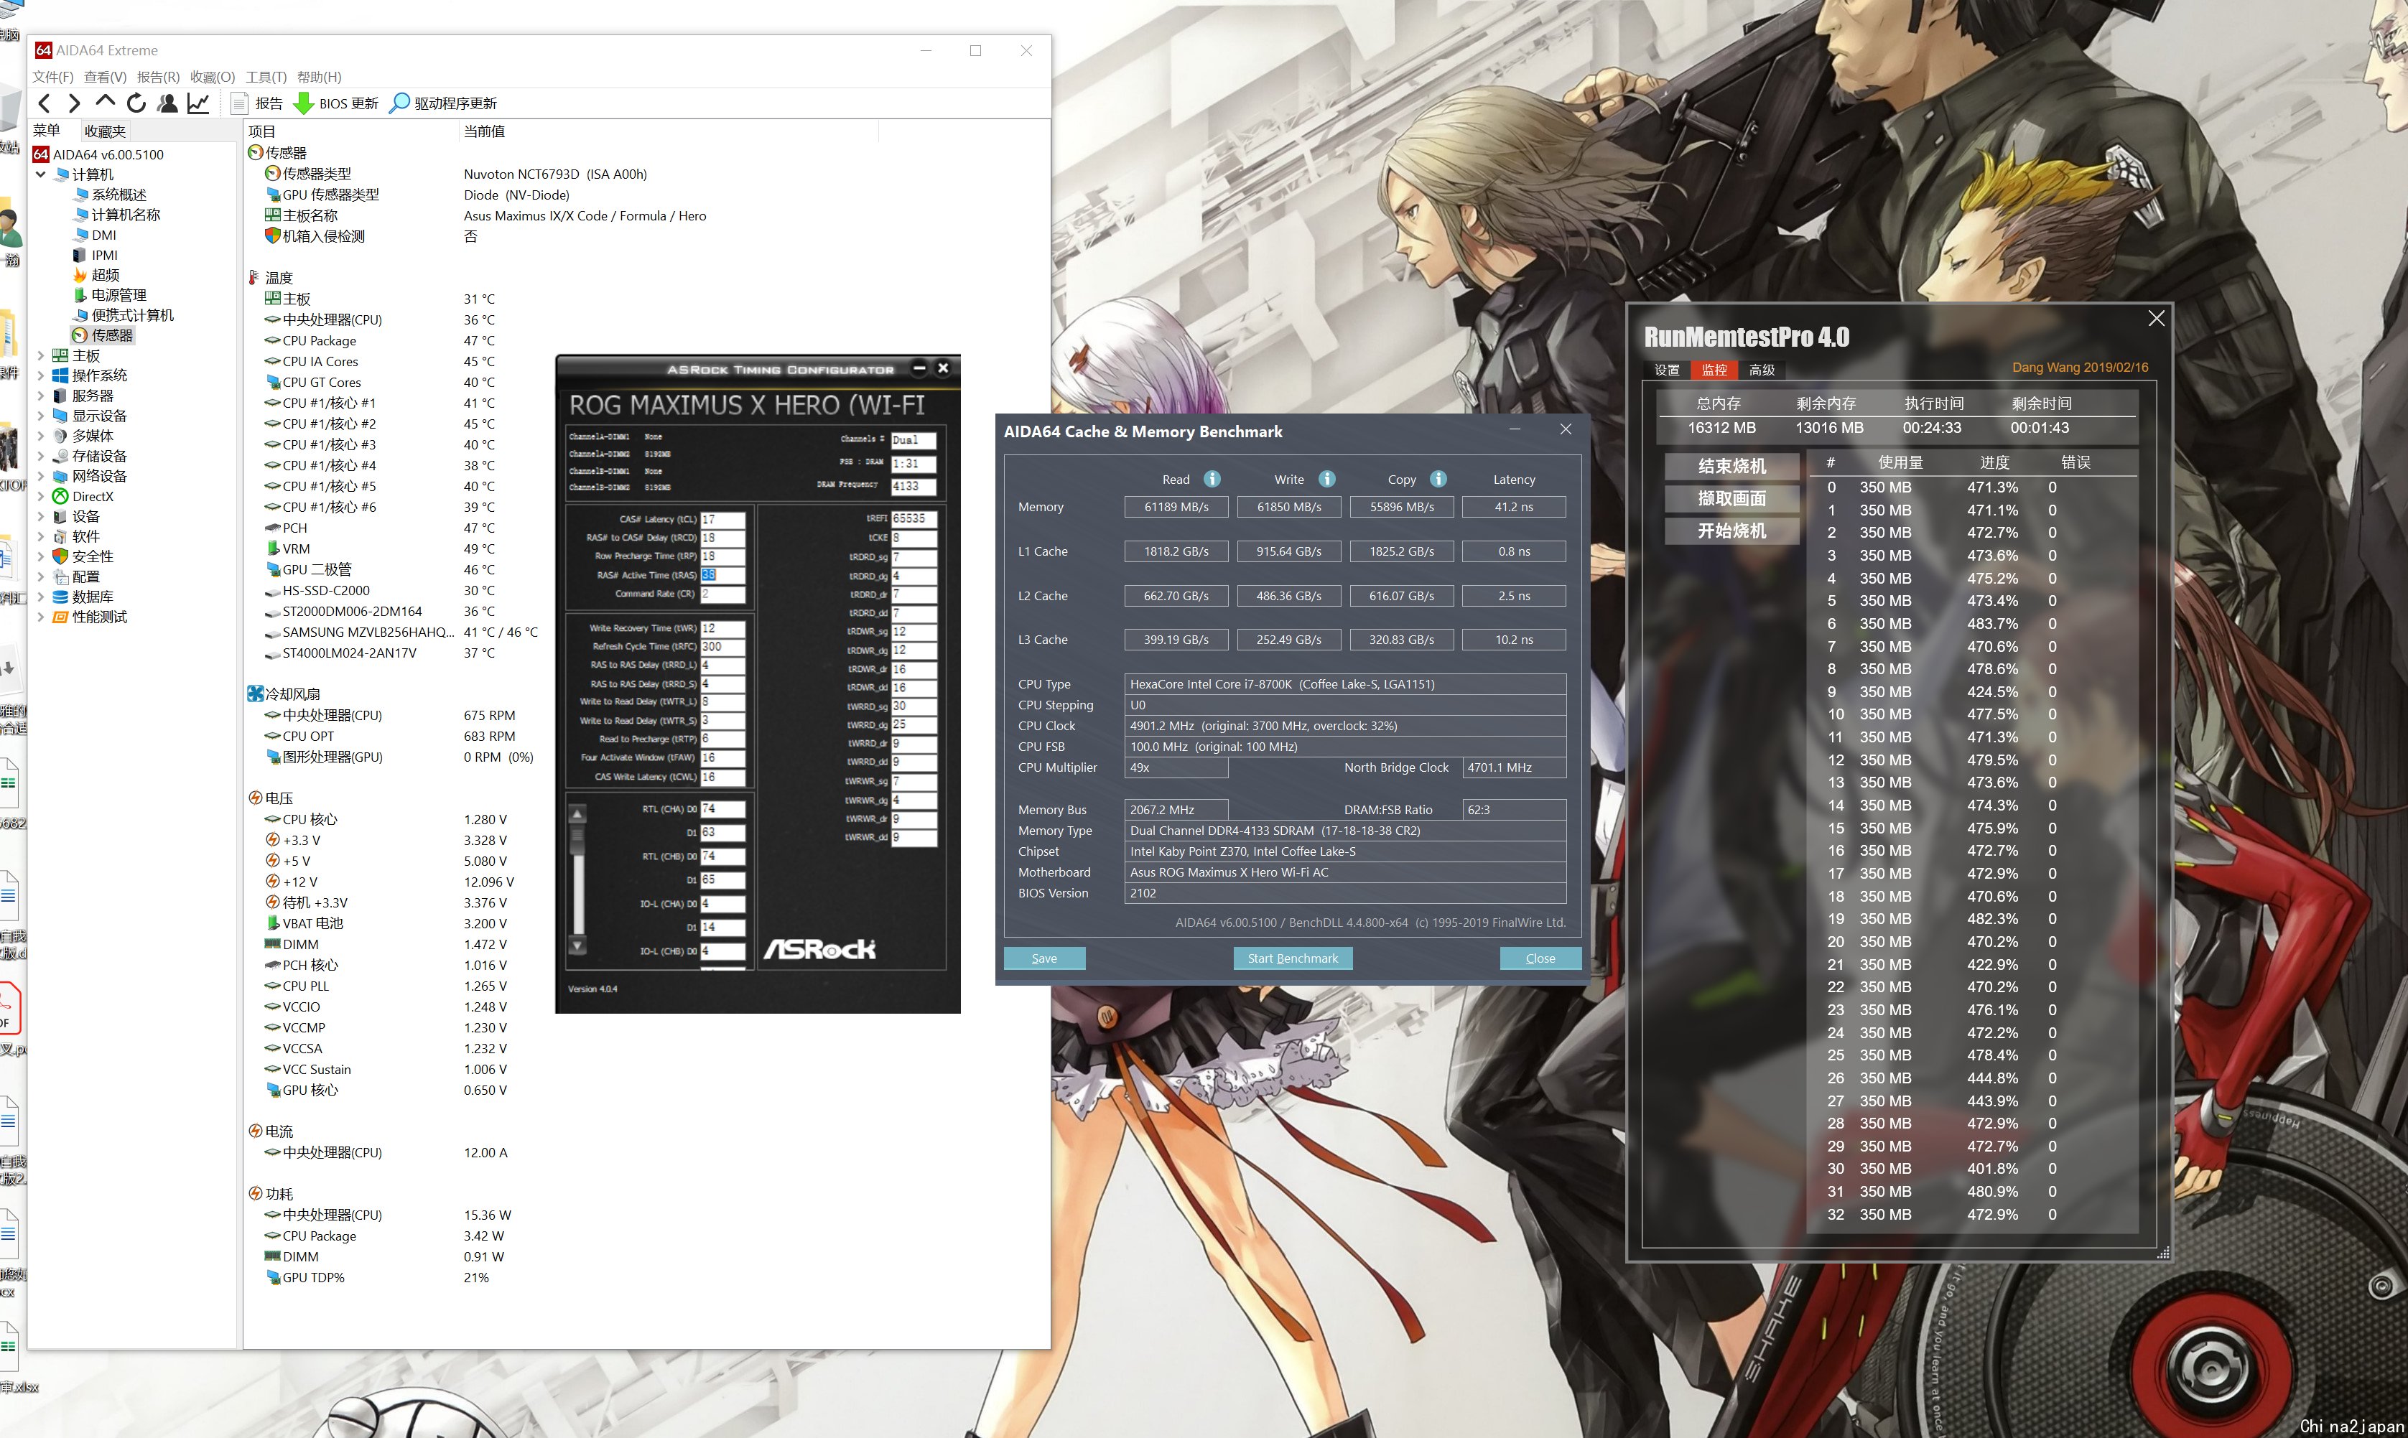Screen dimensions: 2408x1438
Task: Switch to 设置 tab in RunMemtestPro
Action: pyautogui.click(x=1667, y=370)
